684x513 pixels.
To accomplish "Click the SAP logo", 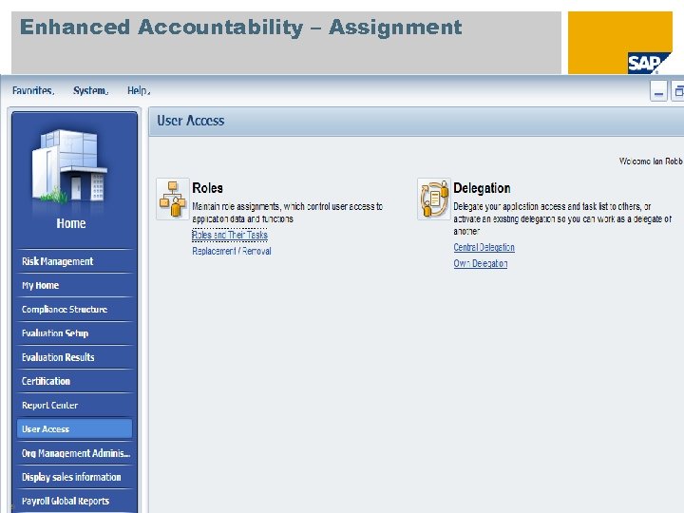I will coord(649,64).
